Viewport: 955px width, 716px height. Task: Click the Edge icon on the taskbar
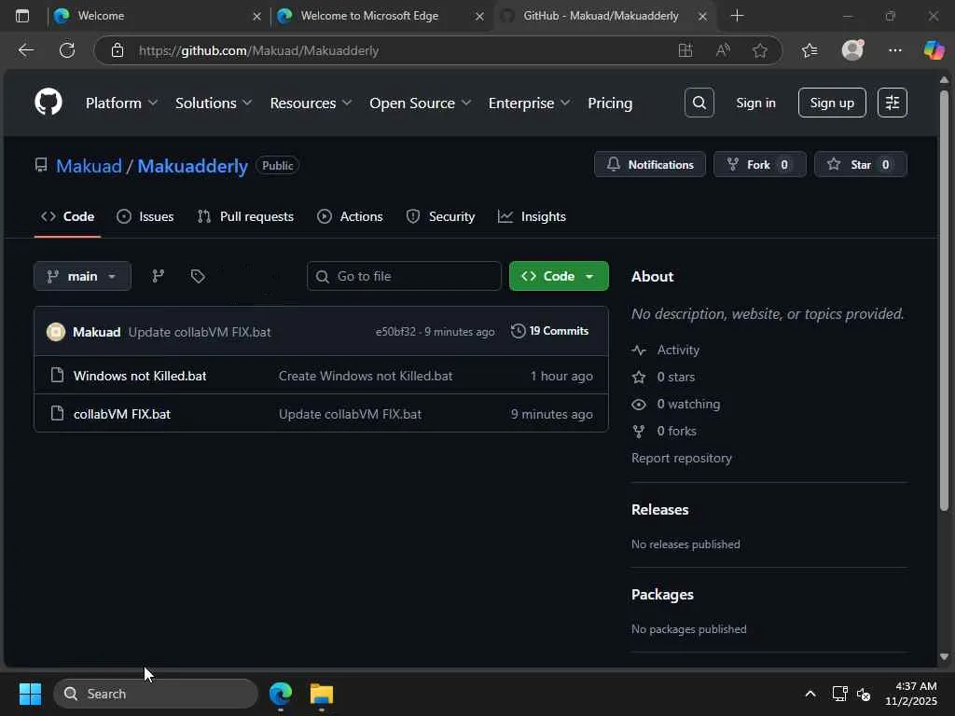[x=281, y=694]
